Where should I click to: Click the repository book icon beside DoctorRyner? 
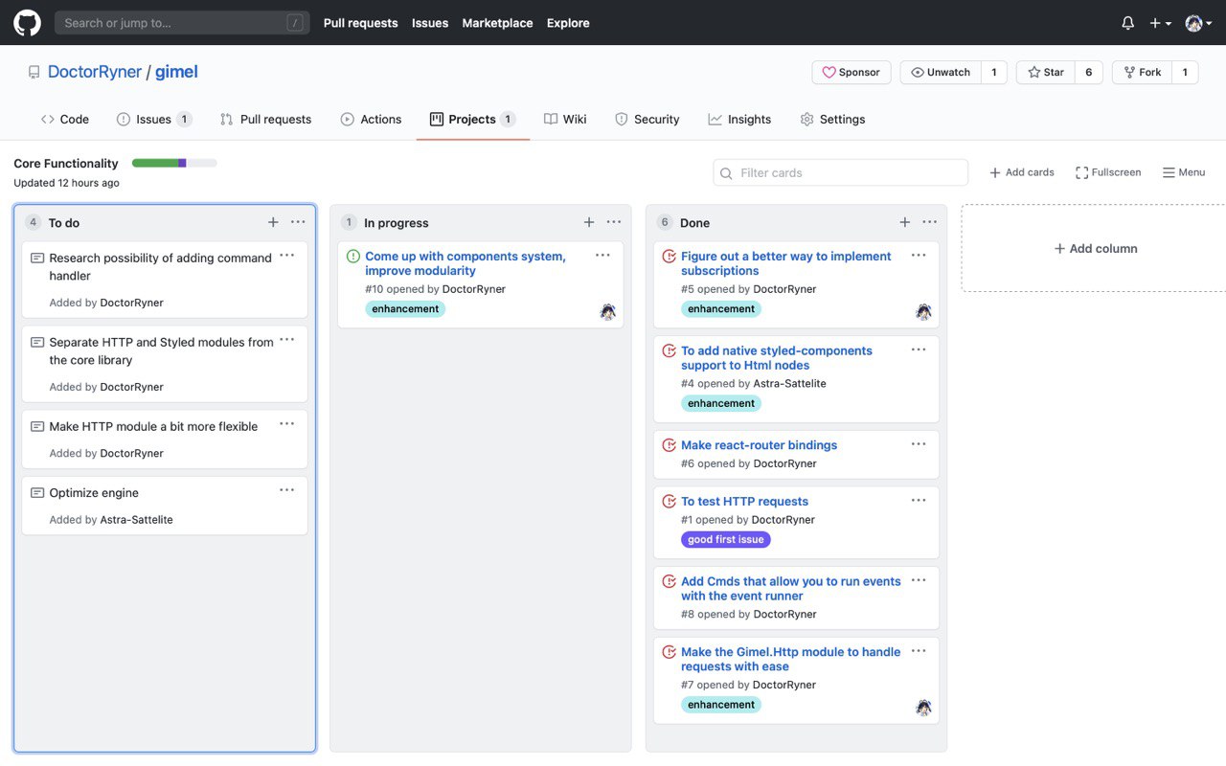pyautogui.click(x=34, y=72)
